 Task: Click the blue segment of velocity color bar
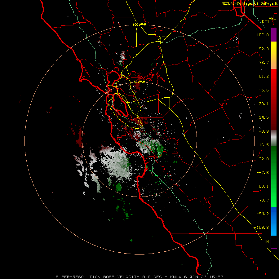(274, 221)
